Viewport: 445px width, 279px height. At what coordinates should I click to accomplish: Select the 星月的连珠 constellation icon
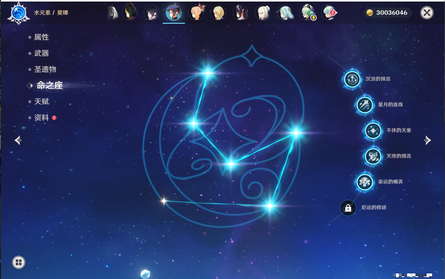click(365, 105)
